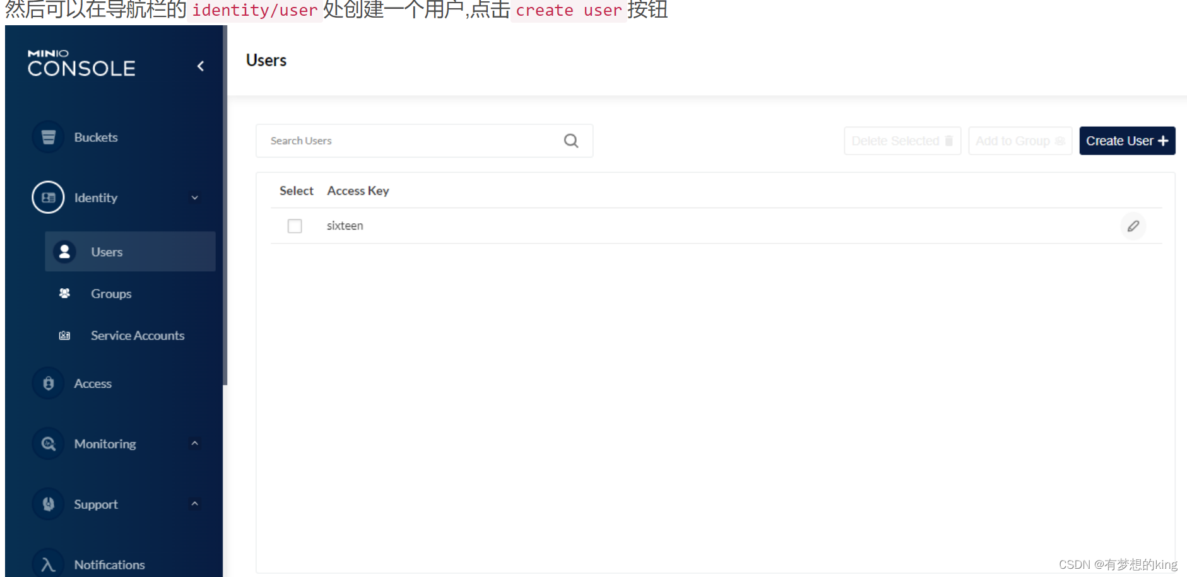Click the Notifications lambda icon

coord(48,563)
